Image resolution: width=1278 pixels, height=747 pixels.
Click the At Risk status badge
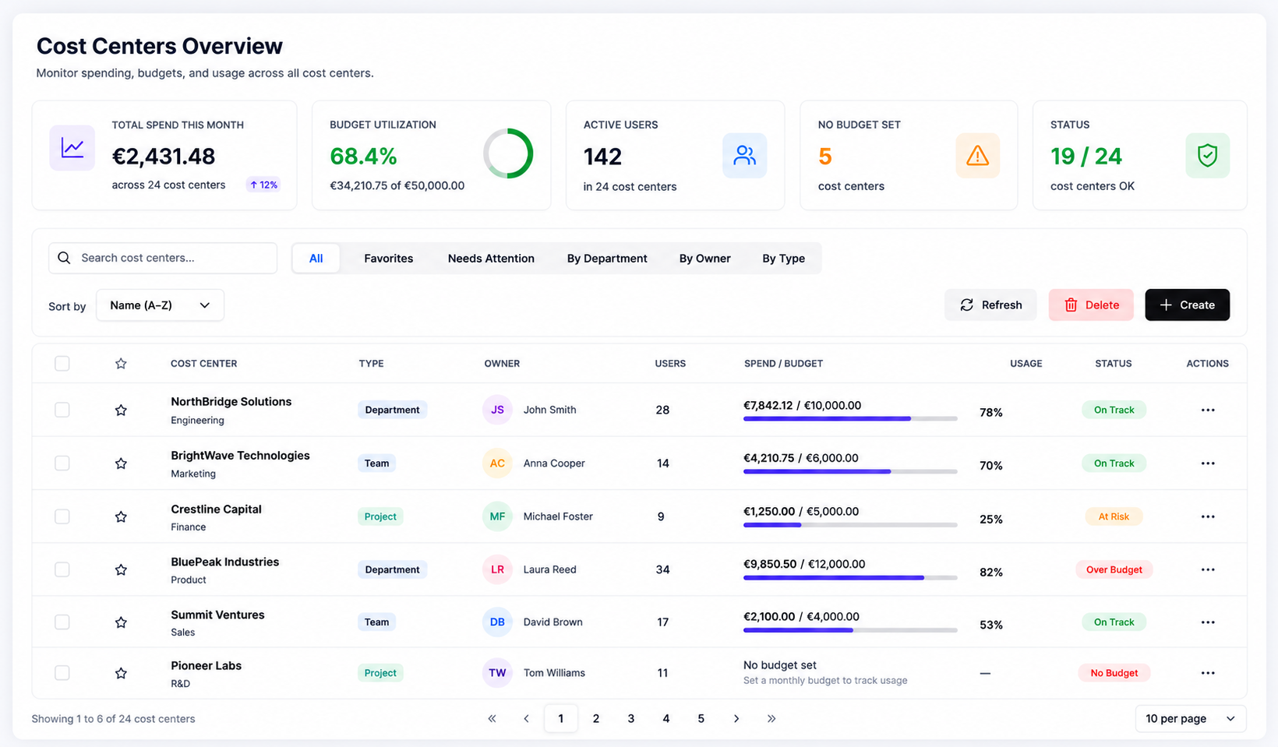point(1114,516)
